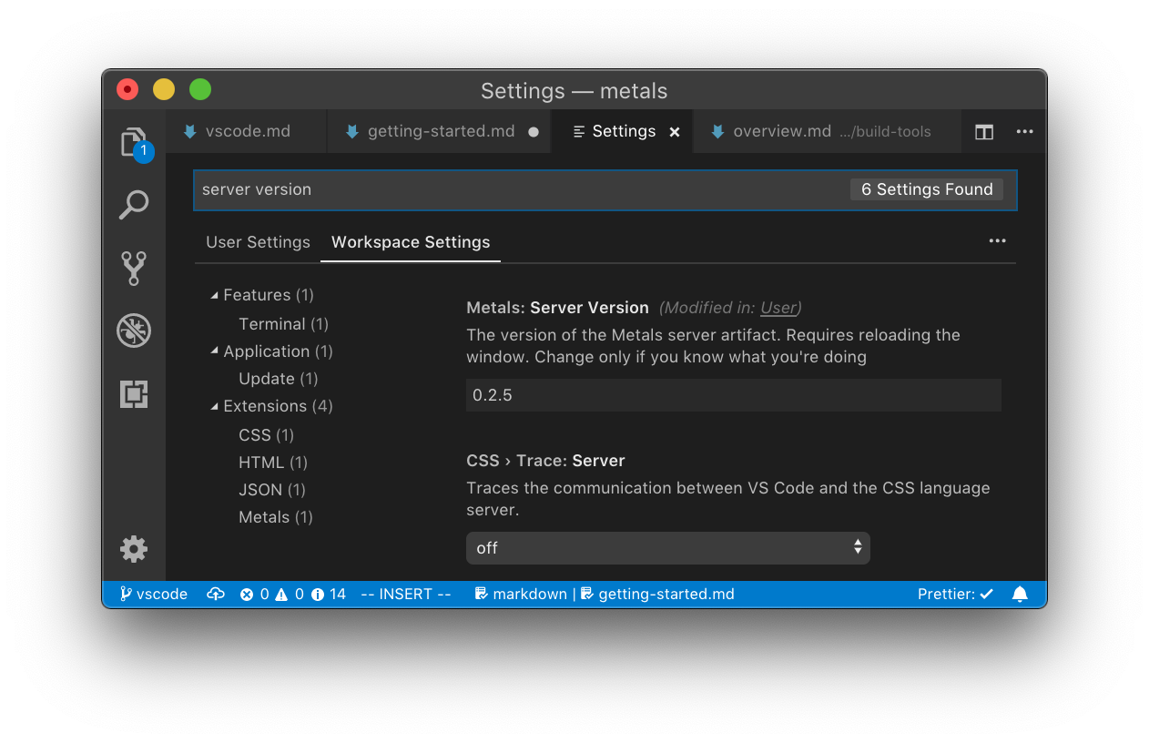
Task: Open the Source Control view icon
Action: point(134,268)
